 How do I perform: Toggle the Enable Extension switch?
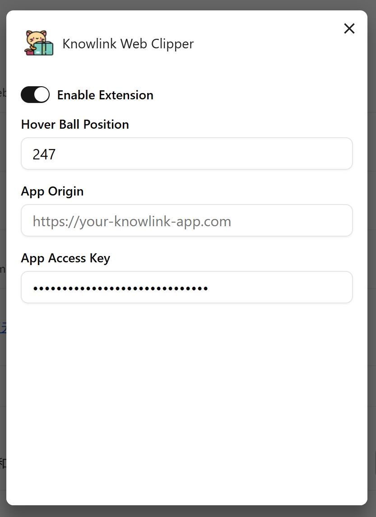(x=35, y=95)
